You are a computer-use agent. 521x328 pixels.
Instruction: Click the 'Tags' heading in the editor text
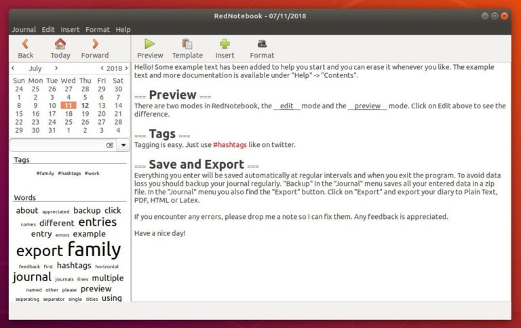tap(162, 134)
